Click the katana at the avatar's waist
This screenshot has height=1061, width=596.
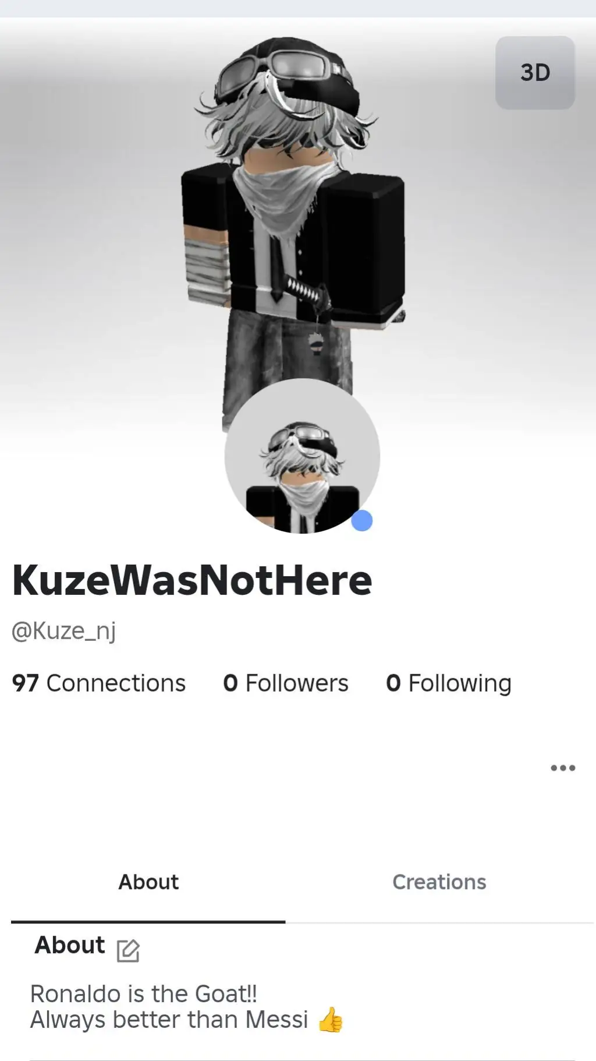coord(308,291)
